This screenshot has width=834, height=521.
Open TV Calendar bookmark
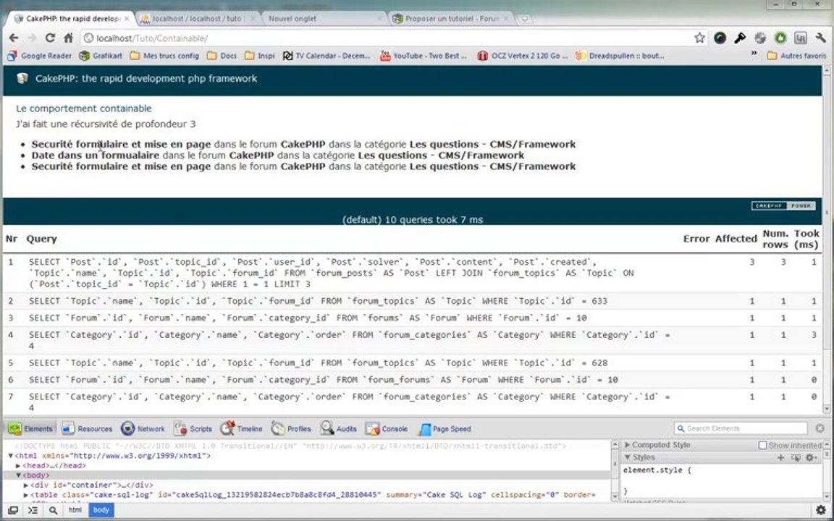click(x=327, y=55)
